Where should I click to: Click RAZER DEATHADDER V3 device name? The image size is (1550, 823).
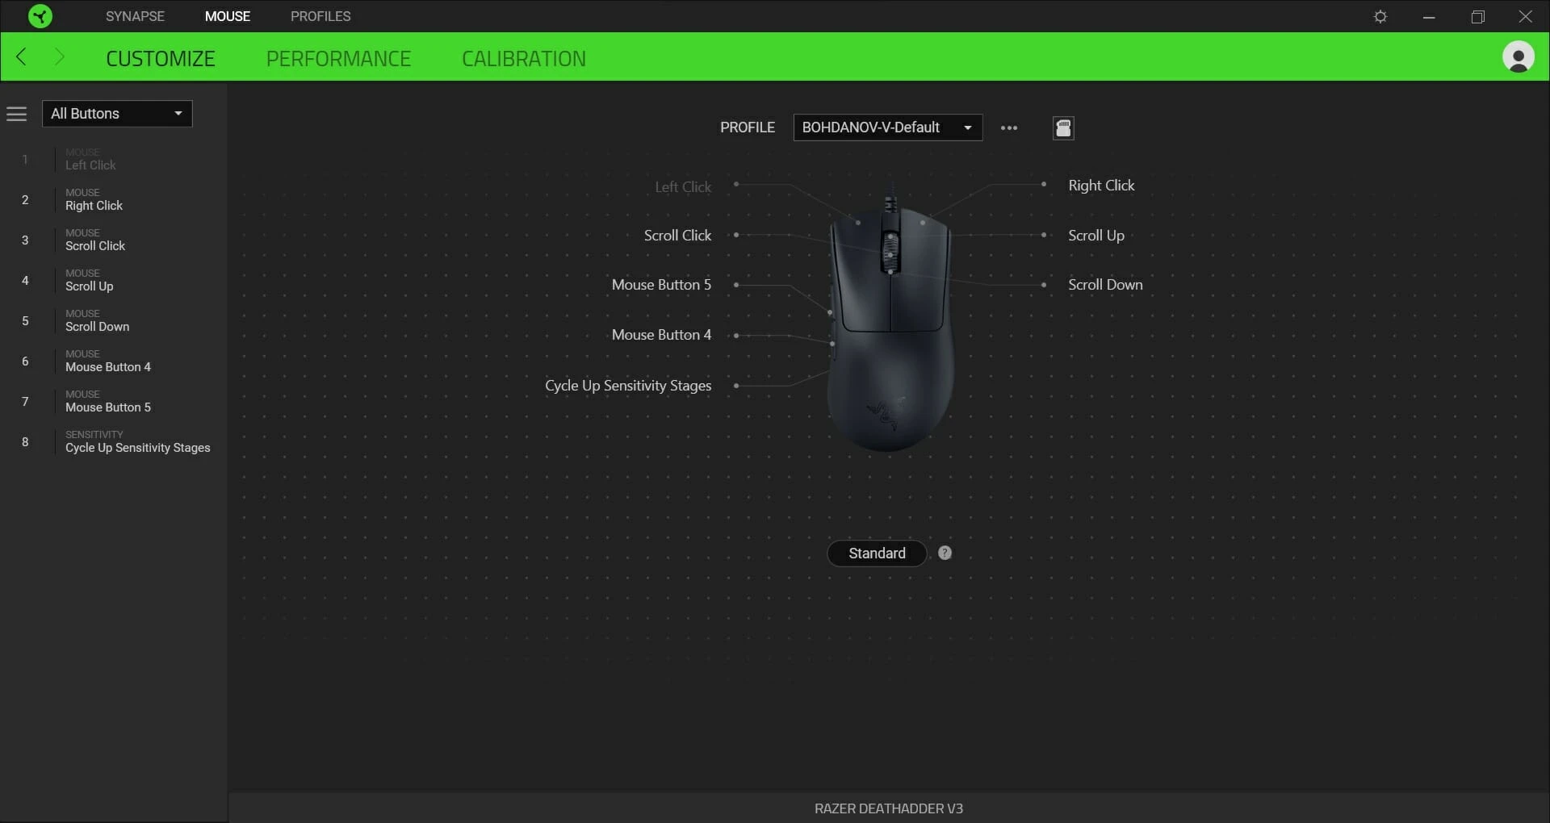[x=888, y=808]
